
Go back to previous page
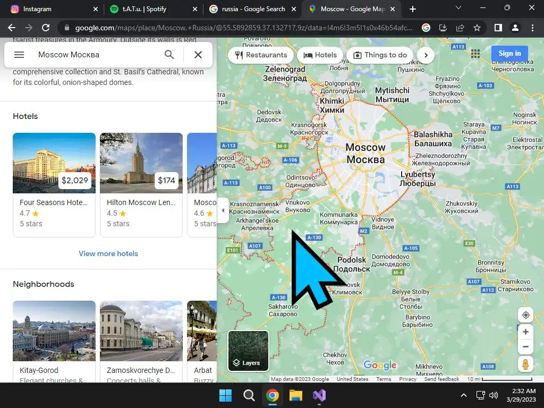point(12,28)
